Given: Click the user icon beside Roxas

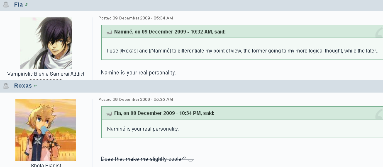Looking at the screenshot, I should click(x=6, y=86).
